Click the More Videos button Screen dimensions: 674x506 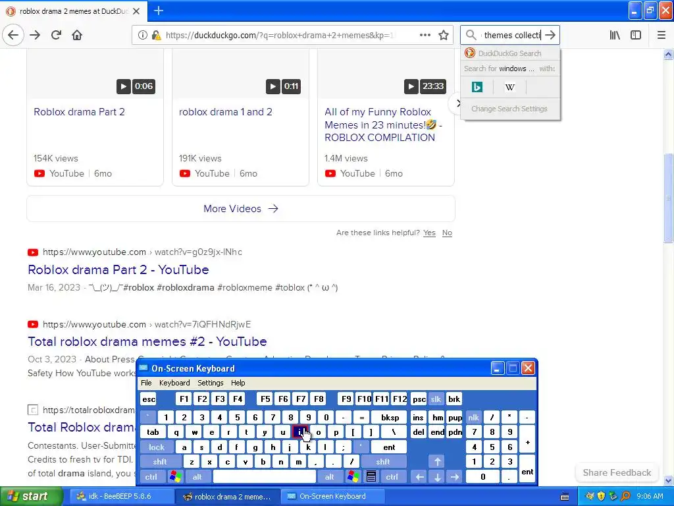coord(241,209)
